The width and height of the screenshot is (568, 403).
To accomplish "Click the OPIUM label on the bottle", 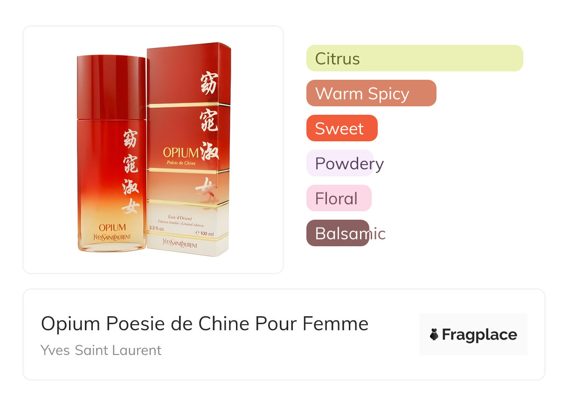I will 112,228.
